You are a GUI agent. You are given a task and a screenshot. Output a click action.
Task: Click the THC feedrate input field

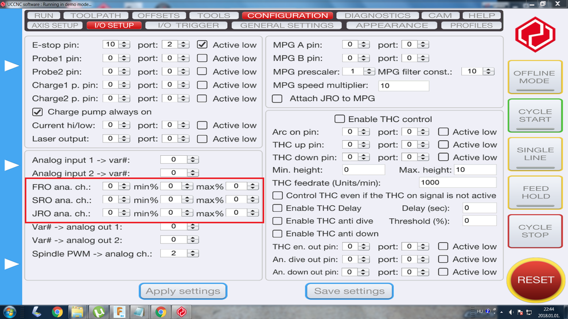point(457,182)
